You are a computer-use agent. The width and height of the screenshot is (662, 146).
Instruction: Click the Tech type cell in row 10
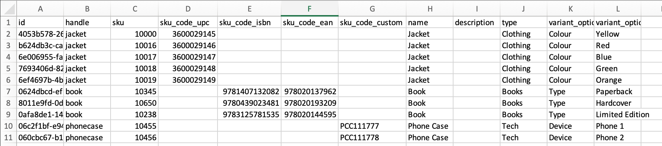coord(523,126)
